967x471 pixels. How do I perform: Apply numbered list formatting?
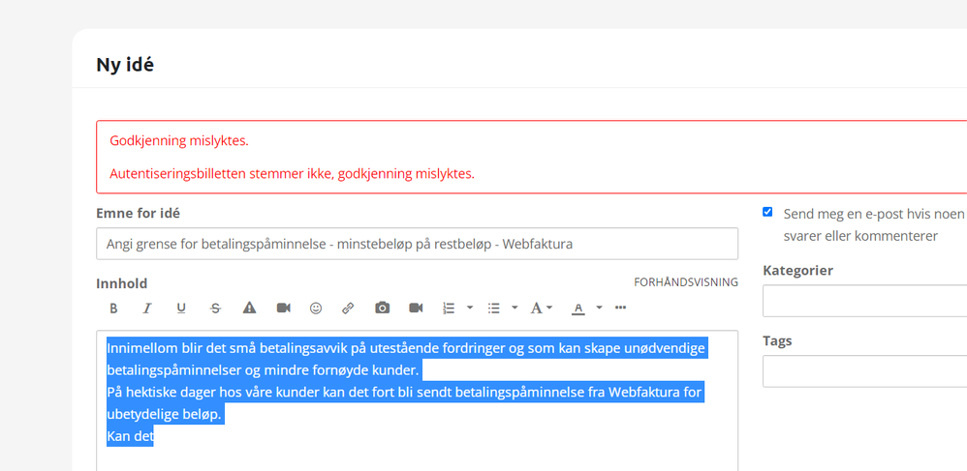tap(449, 308)
